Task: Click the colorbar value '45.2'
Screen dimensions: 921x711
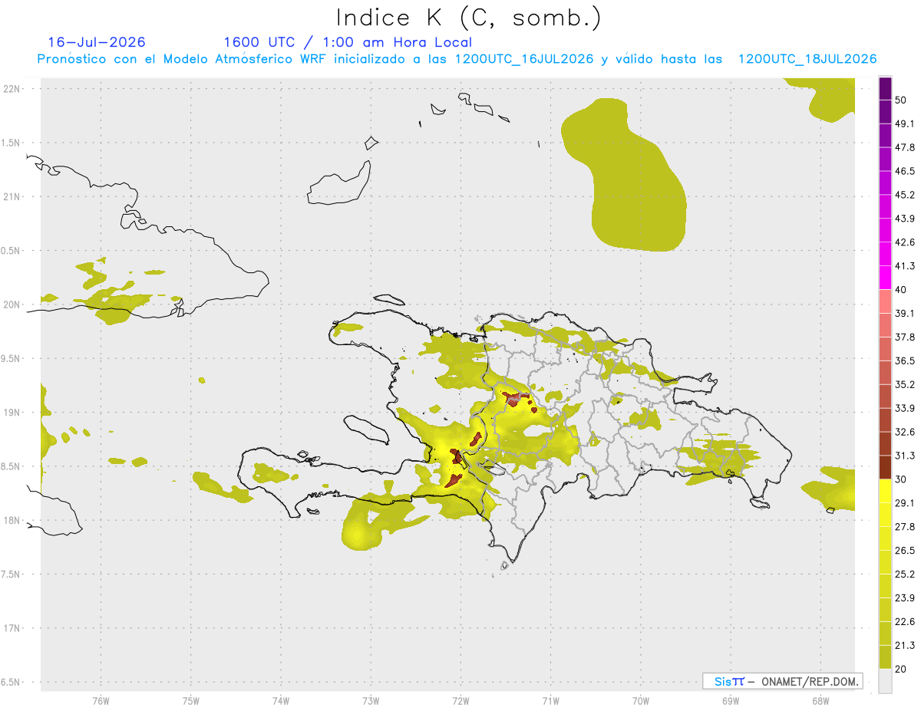Action: coord(905,195)
